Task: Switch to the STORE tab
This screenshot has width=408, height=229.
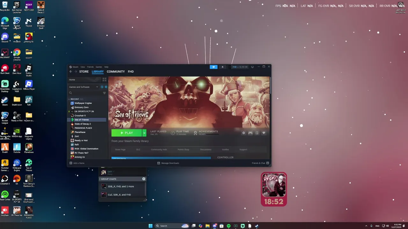Action: (84, 72)
